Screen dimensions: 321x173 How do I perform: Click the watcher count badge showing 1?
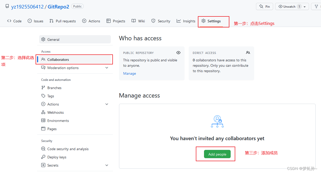[x=299, y=6]
